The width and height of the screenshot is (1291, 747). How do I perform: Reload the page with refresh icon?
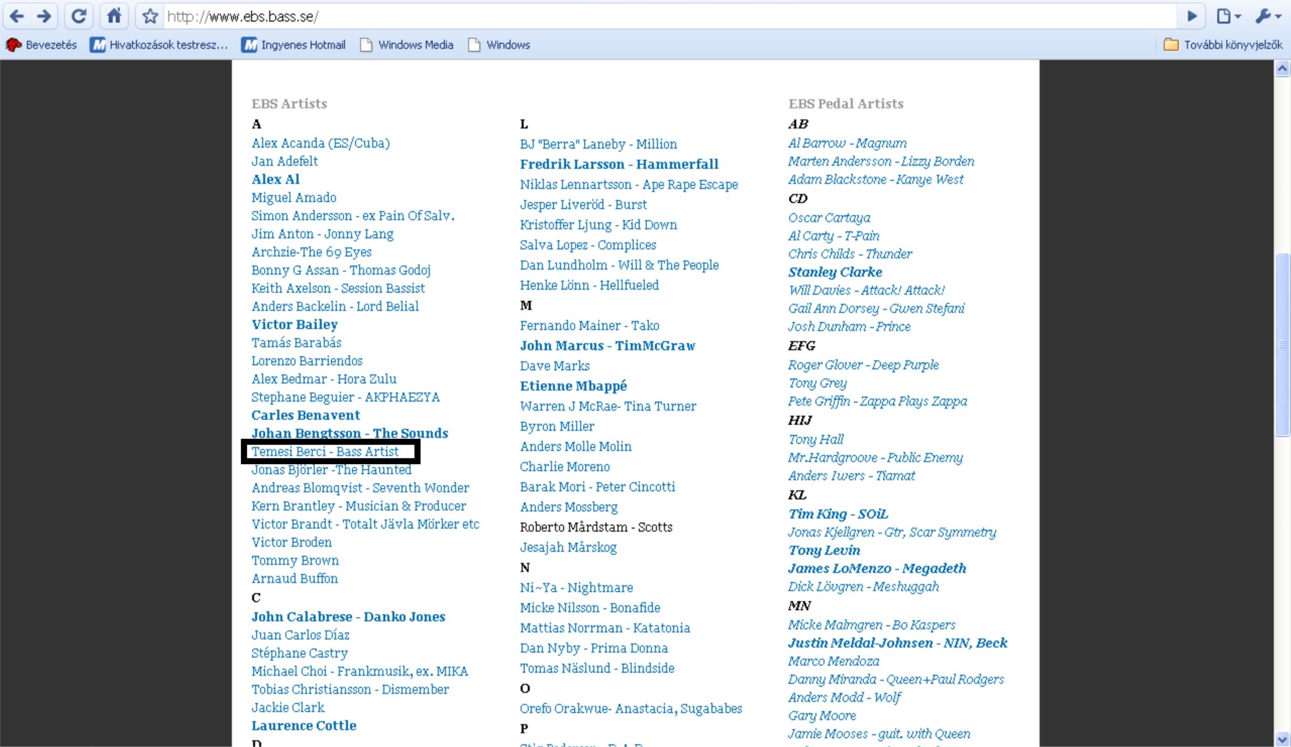tap(79, 16)
